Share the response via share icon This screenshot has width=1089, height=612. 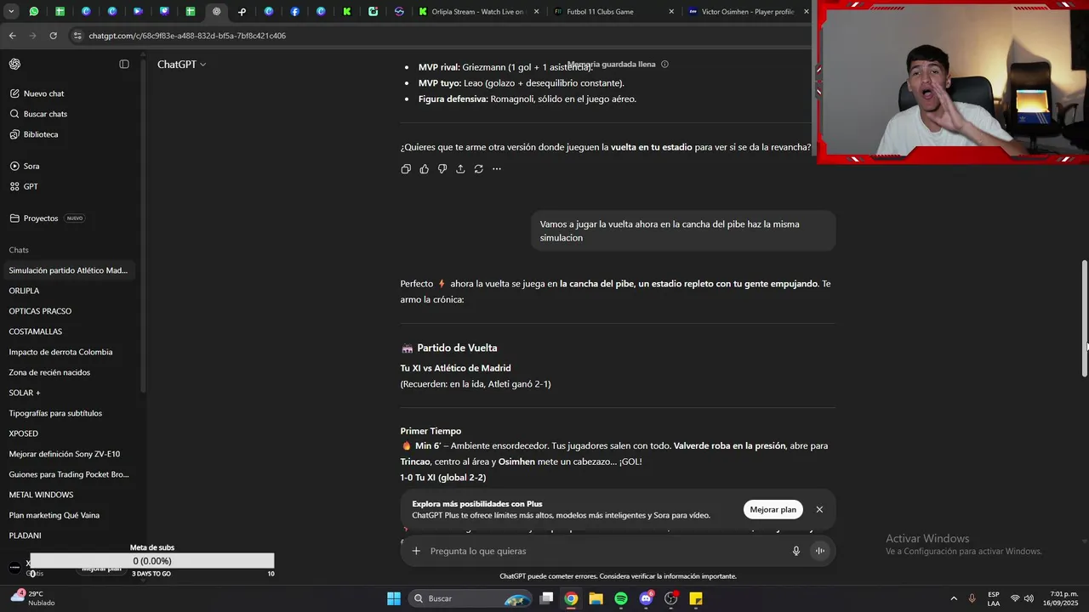tap(460, 169)
